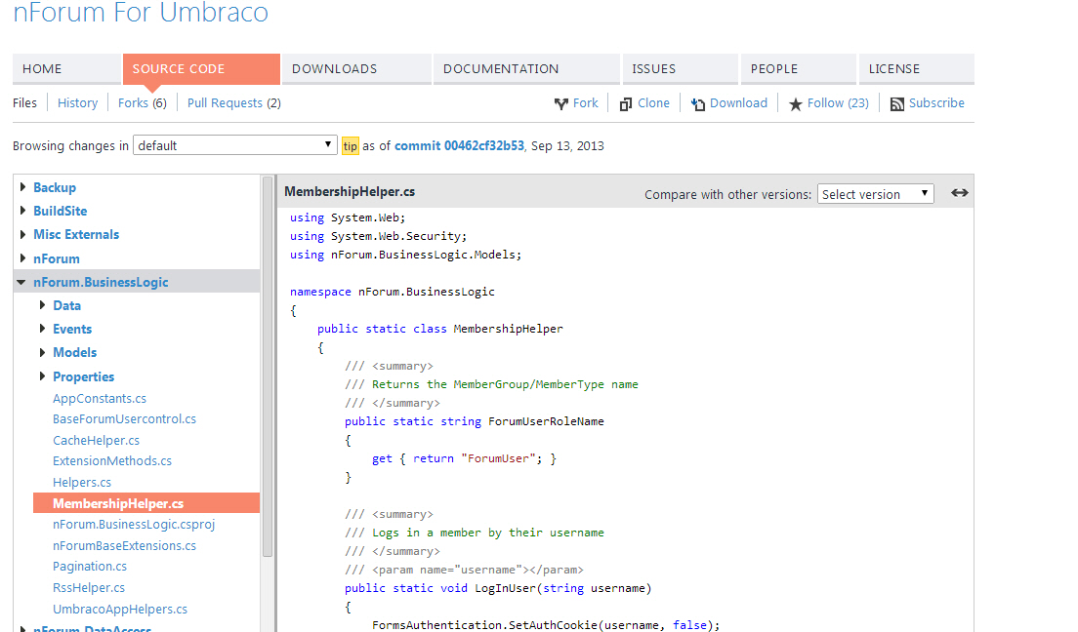This screenshot has width=1078, height=632.
Task: Expand the BuildSite folder
Action: click(x=22, y=211)
